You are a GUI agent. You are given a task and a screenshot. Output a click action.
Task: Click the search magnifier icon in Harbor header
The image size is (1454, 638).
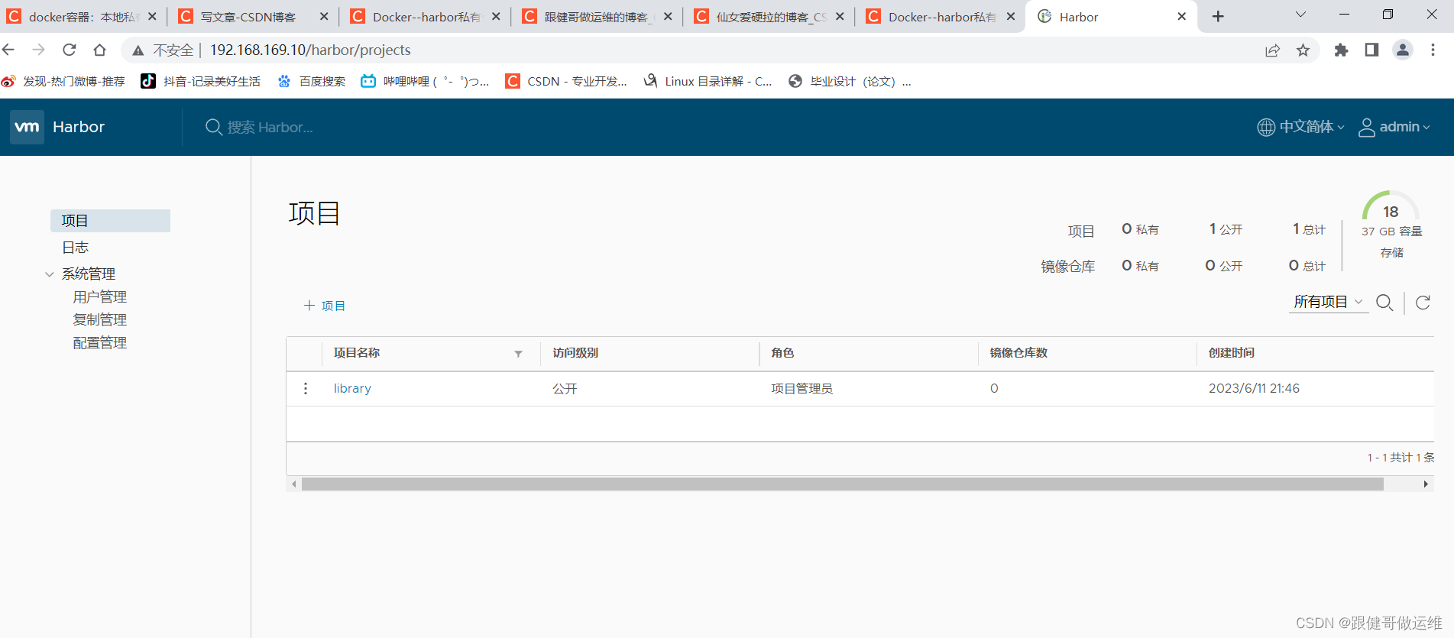[214, 127]
